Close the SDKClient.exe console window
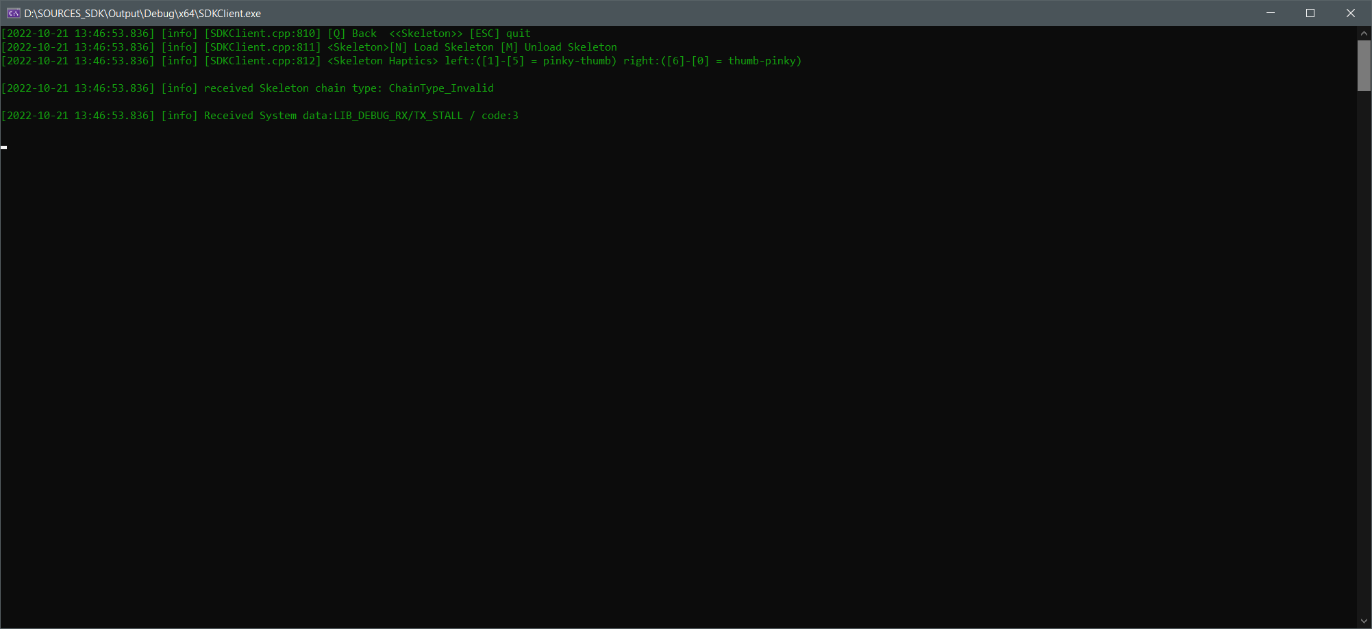This screenshot has width=1372, height=629. click(1351, 13)
